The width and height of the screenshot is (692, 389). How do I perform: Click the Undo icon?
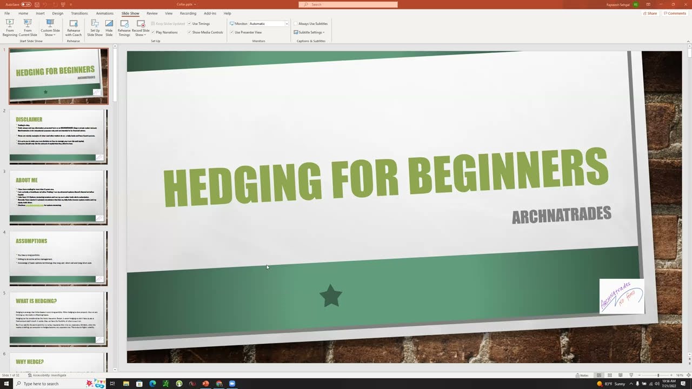coord(45,4)
